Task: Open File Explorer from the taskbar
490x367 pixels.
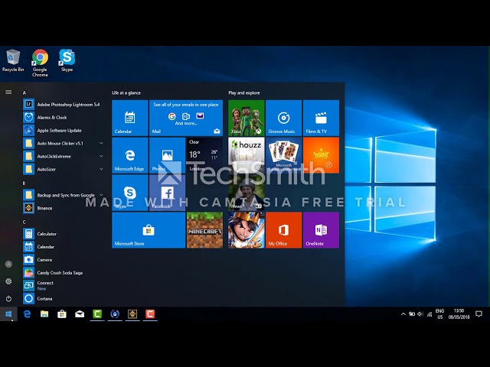Action: (x=44, y=314)
